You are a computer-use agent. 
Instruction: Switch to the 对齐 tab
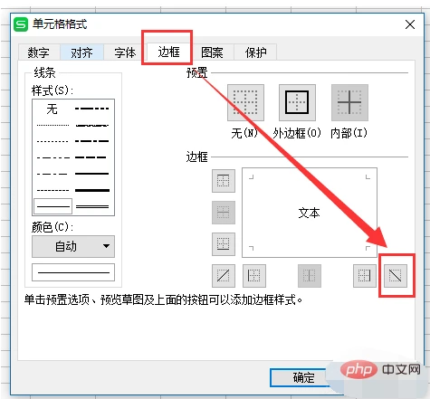(x=81, y=52)
